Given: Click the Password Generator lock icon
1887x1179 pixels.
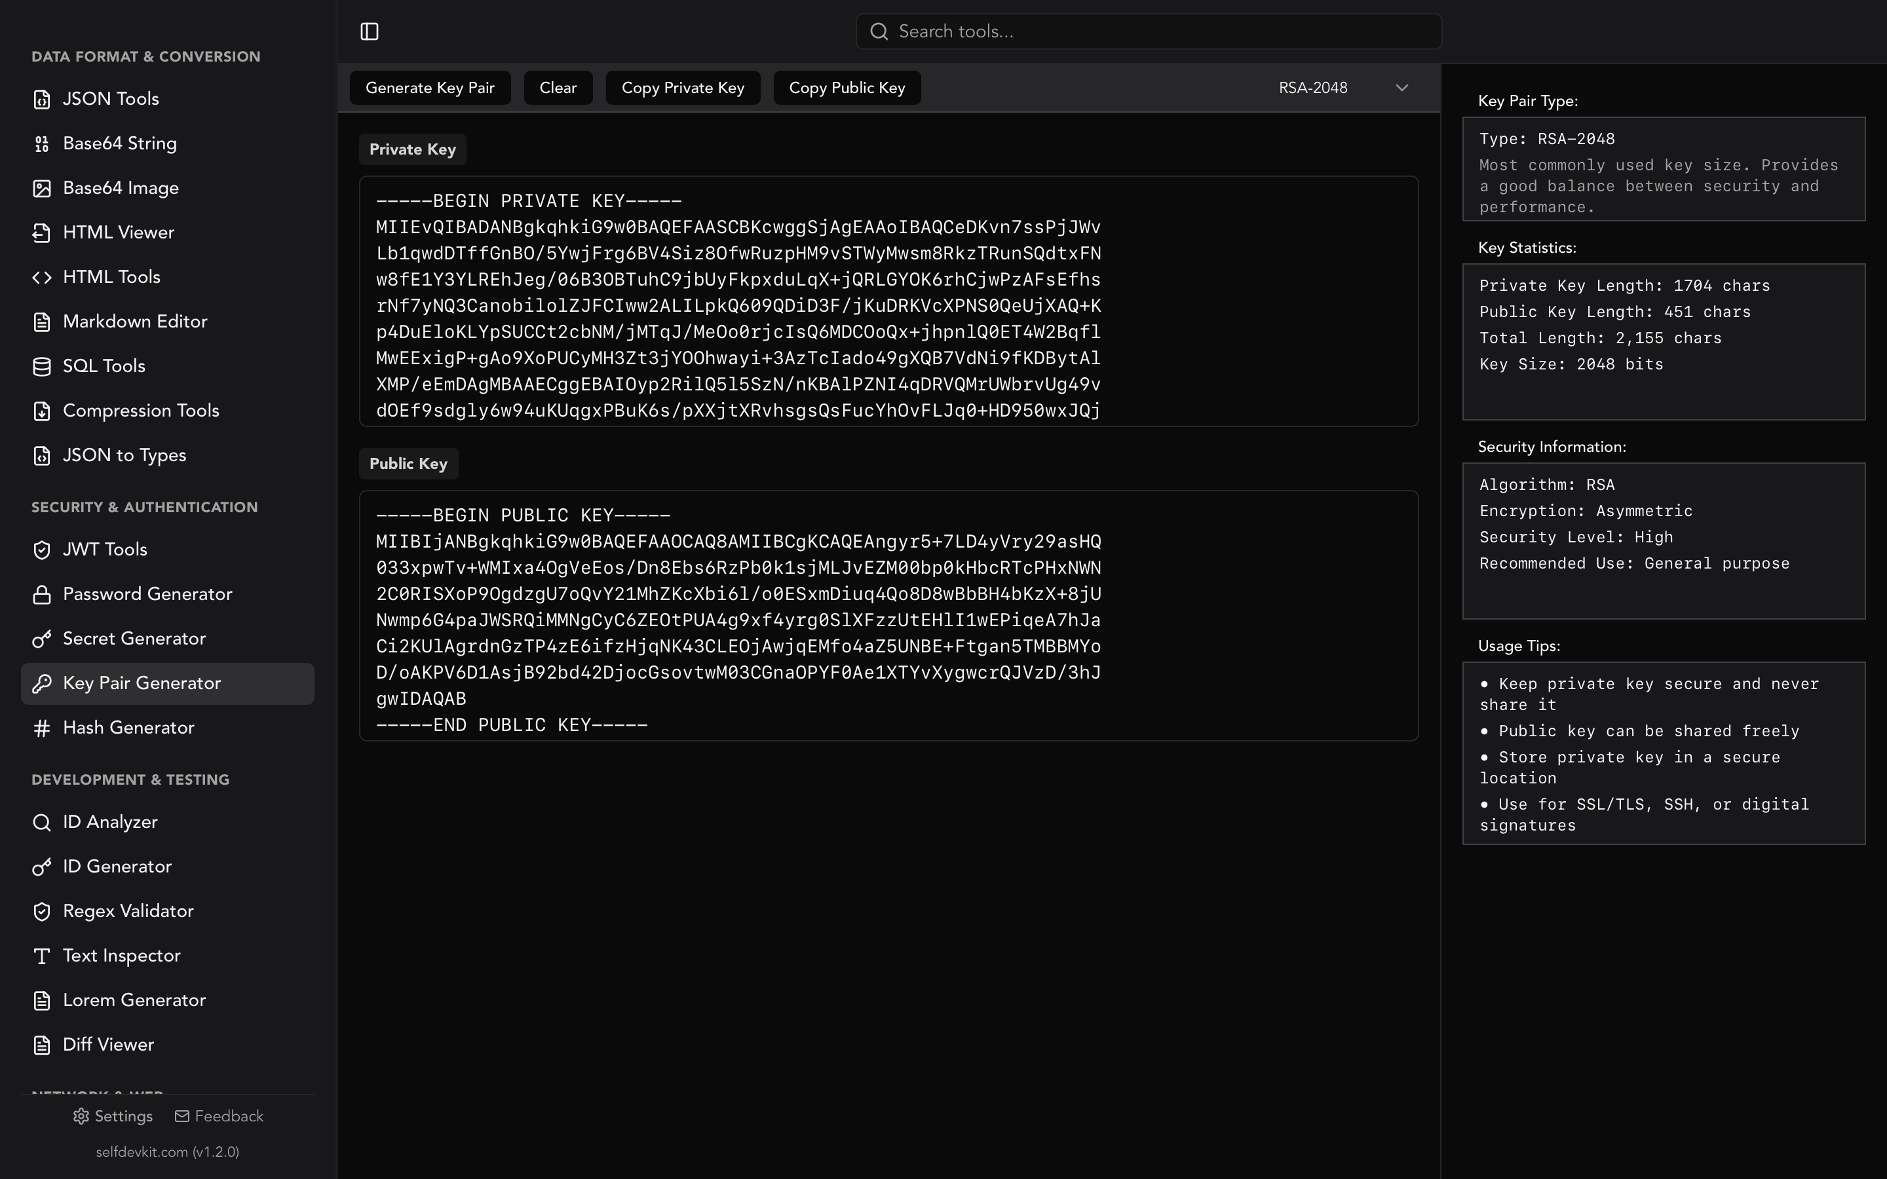Looking at the screenshot, I should 42,594.
